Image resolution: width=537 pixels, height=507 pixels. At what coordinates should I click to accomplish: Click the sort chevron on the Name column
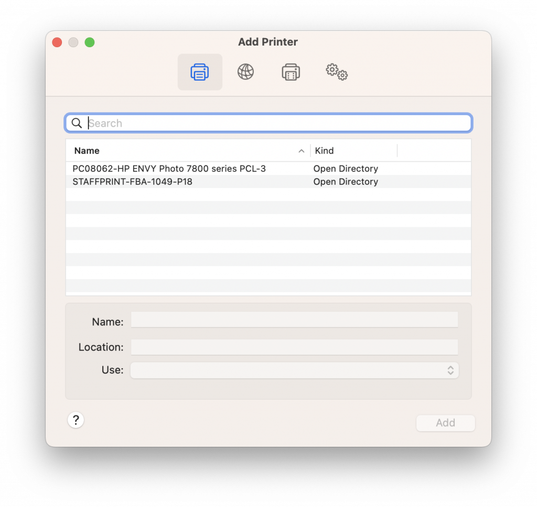pyautogui.click(x=302, y=151)
